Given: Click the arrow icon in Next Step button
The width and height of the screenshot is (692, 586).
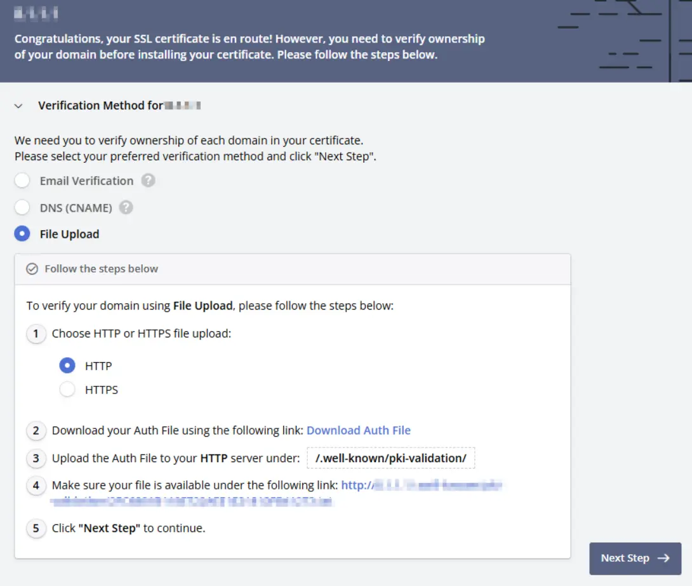Looking at the screenshot, I should coord(664,559).
